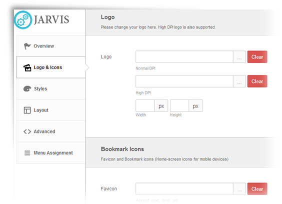Click the Styles palette icon

(x=27, y=88)
